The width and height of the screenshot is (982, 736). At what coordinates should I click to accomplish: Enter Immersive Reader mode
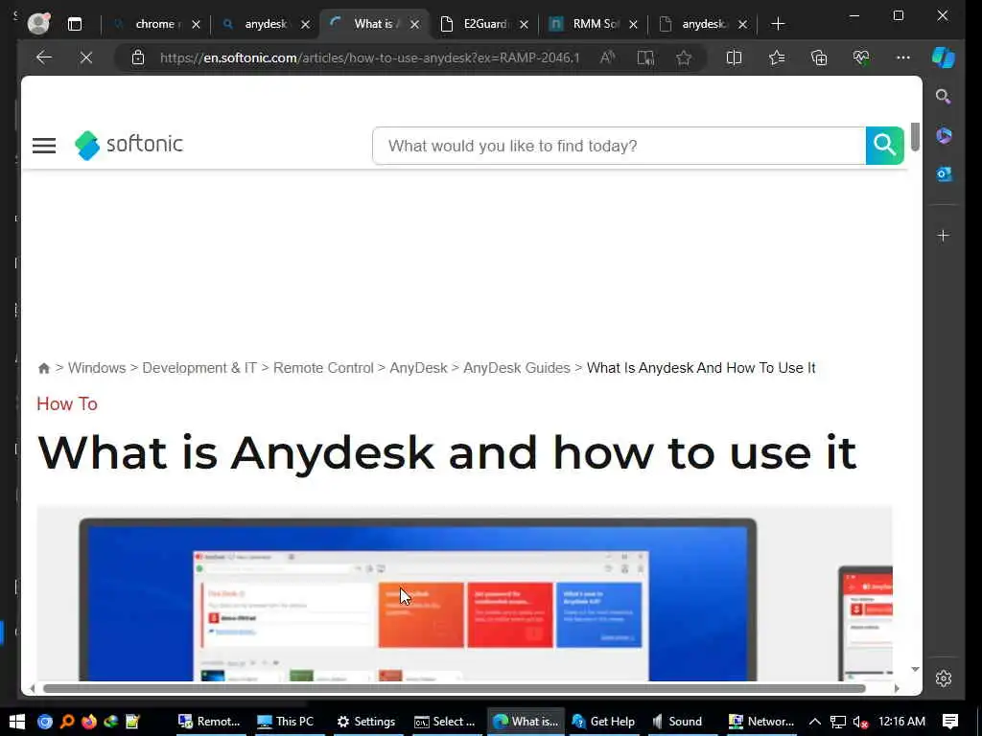(645, 57)
